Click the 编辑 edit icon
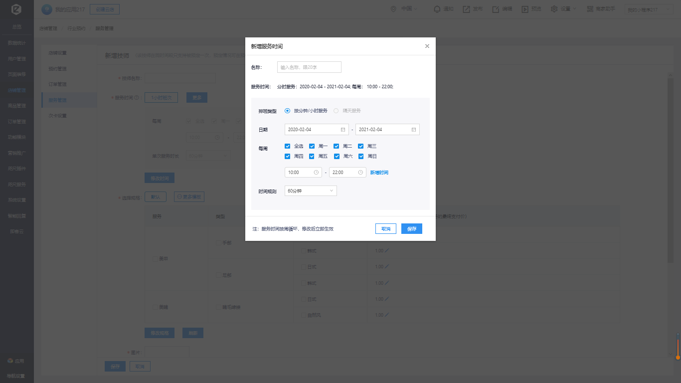The width and height of the screenshot is (681, 383). tap(496, 9)
